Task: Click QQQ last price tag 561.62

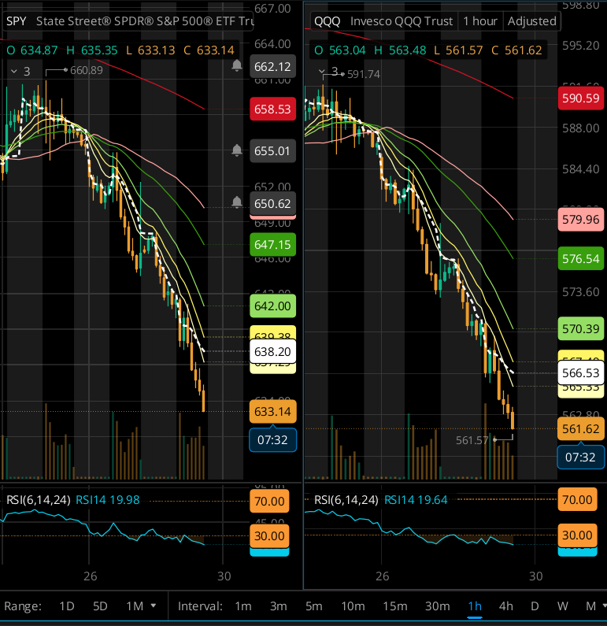Action: (581, 429)
